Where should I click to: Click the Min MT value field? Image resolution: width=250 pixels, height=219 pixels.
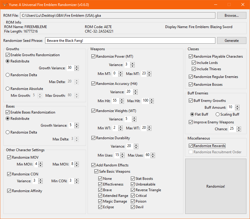click(x=115, y=74)
